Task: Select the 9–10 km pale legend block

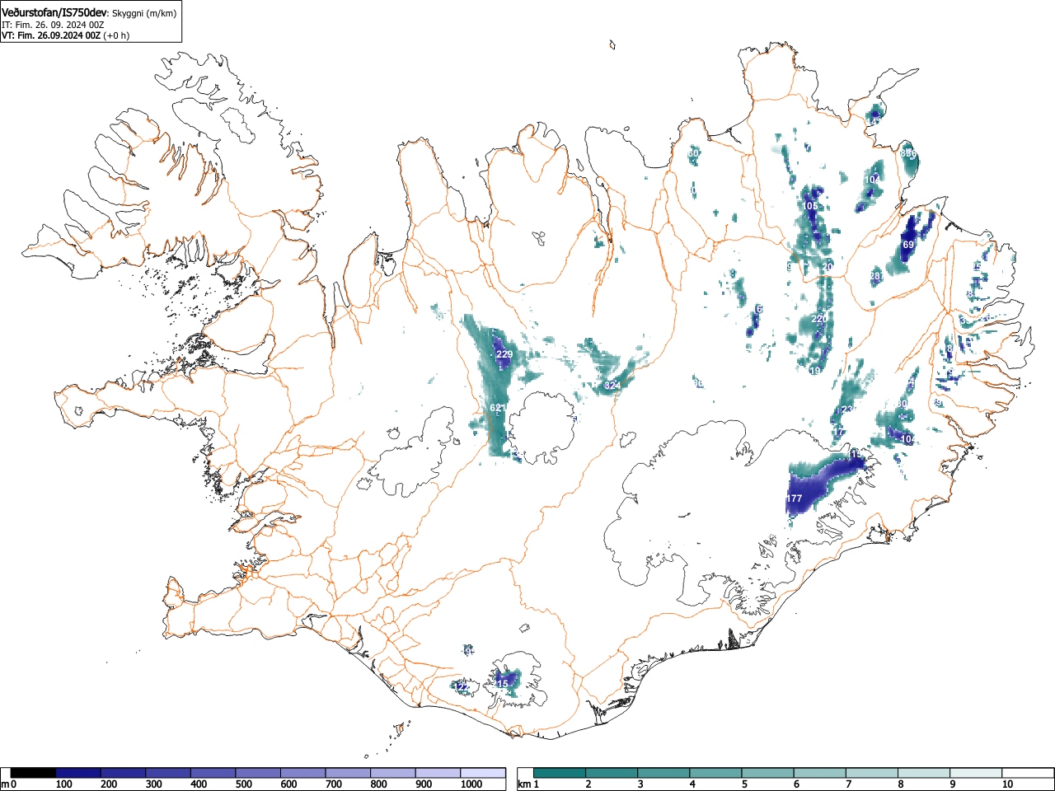Action: 976,773
